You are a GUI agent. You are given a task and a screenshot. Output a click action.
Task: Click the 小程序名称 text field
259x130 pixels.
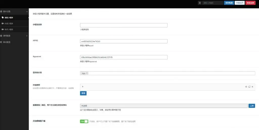(x=124, y=25)
